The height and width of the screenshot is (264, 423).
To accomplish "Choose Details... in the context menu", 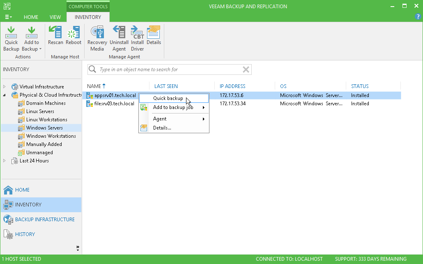I will pyautogui.click(x=174, y=128).
